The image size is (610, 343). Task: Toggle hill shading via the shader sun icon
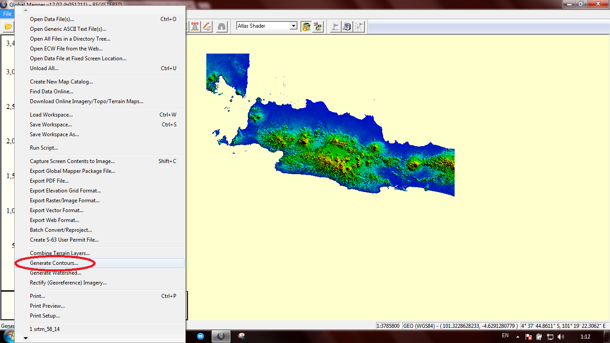coord(306,26)
